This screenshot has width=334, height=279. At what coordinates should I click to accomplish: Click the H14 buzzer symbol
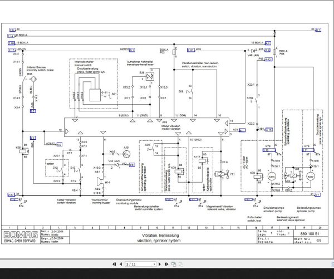point(100,182)
